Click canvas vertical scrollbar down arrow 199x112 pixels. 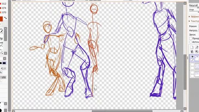point(185,109)
